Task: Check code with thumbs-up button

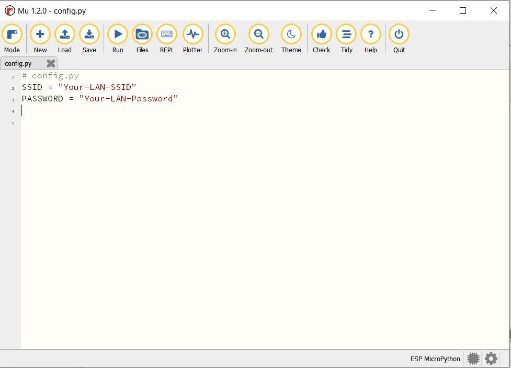Action: pos(321,39)
